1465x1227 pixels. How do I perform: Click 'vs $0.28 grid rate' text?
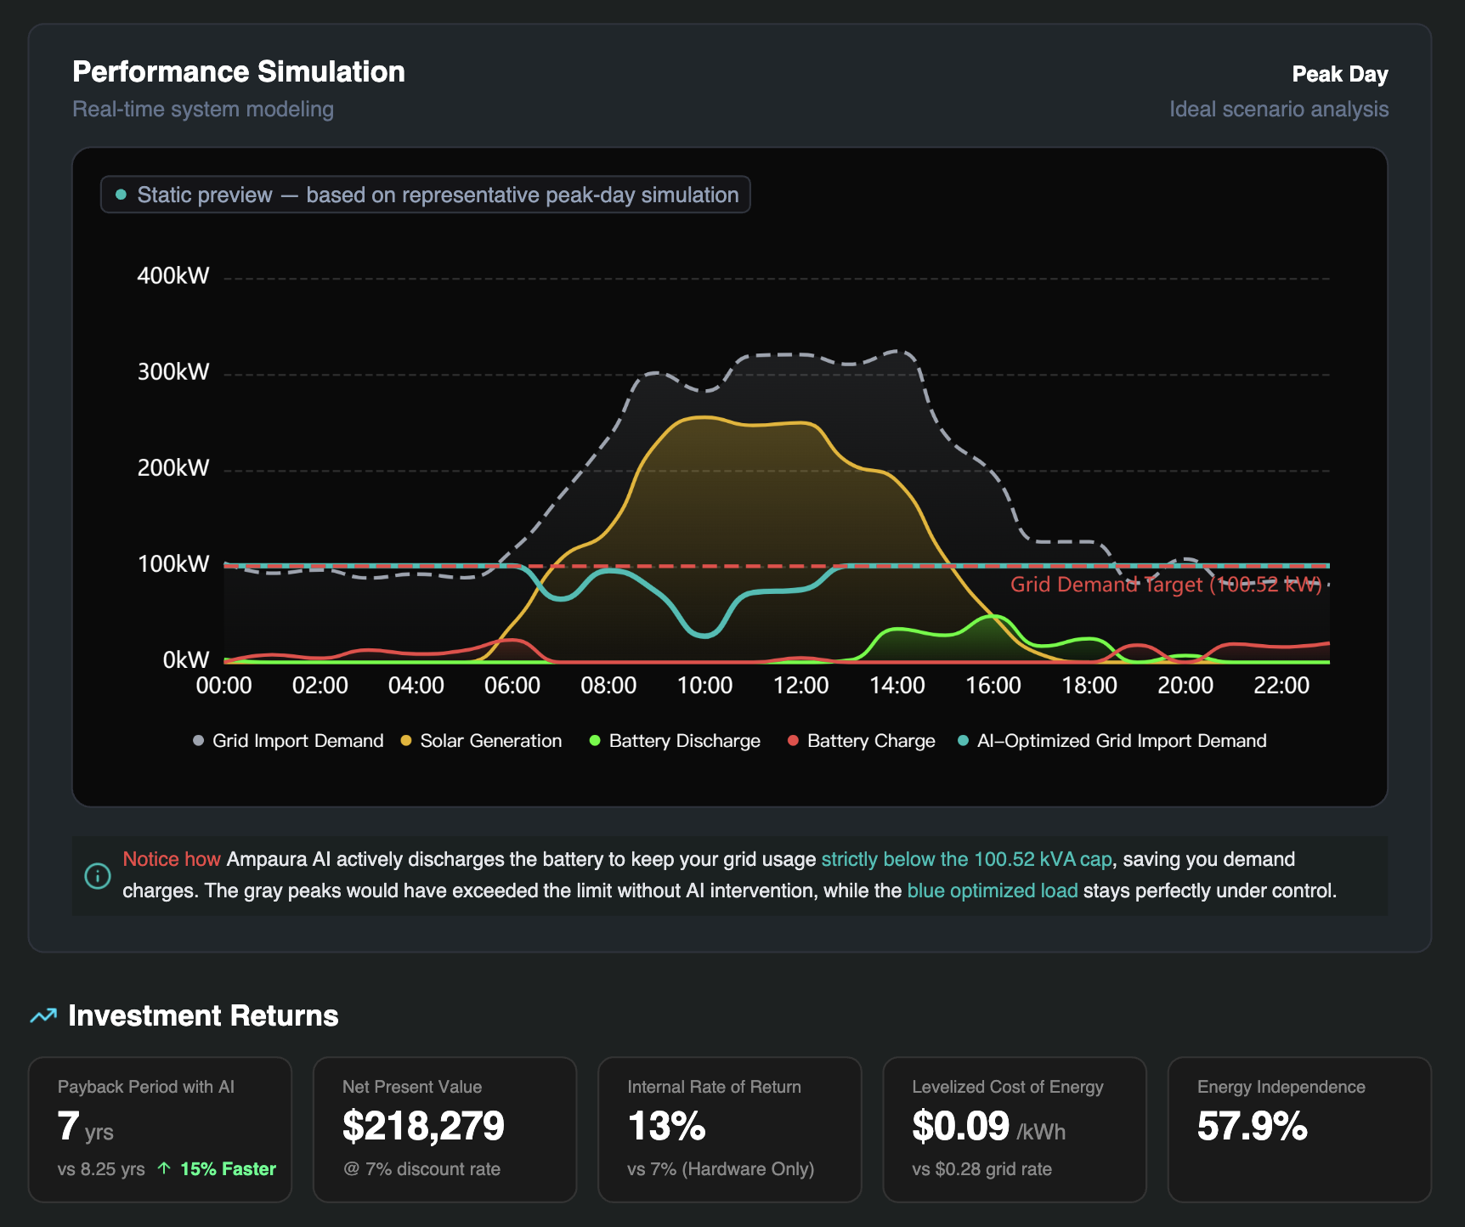(x=982, y=1169)
